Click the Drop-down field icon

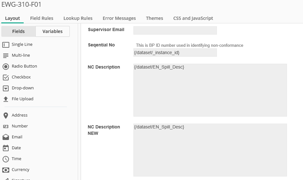[x=6, y=88]
